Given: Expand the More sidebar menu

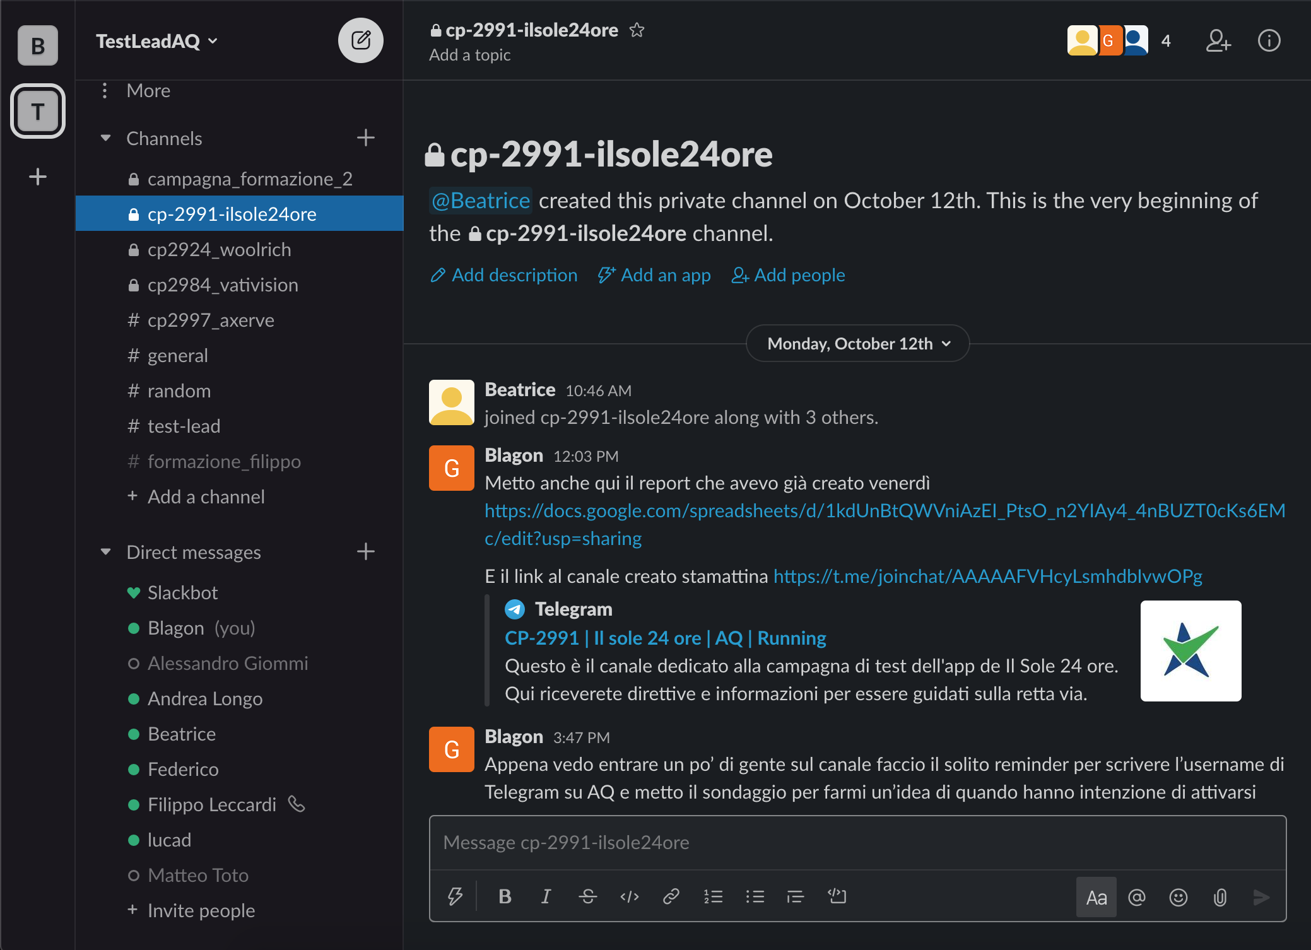Looking at the screenshot, I should click(148, 91).
